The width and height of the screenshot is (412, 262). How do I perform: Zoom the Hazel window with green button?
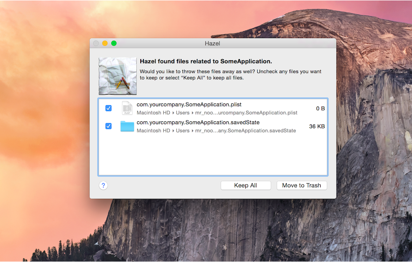pyautogui.click(x=114, y=43)
